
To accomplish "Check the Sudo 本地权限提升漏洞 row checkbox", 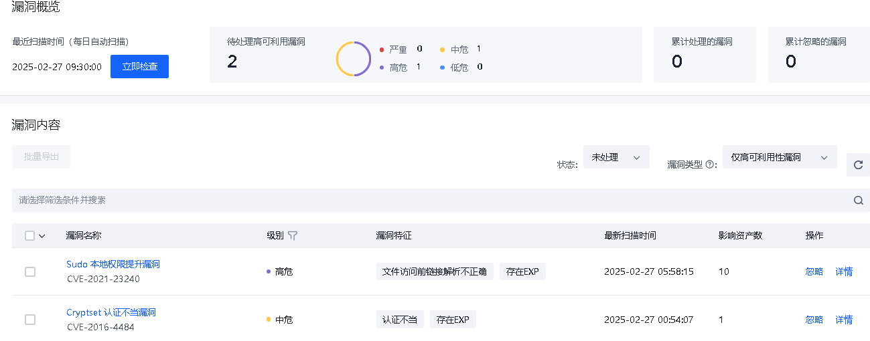I will click(x=30, y=271).
